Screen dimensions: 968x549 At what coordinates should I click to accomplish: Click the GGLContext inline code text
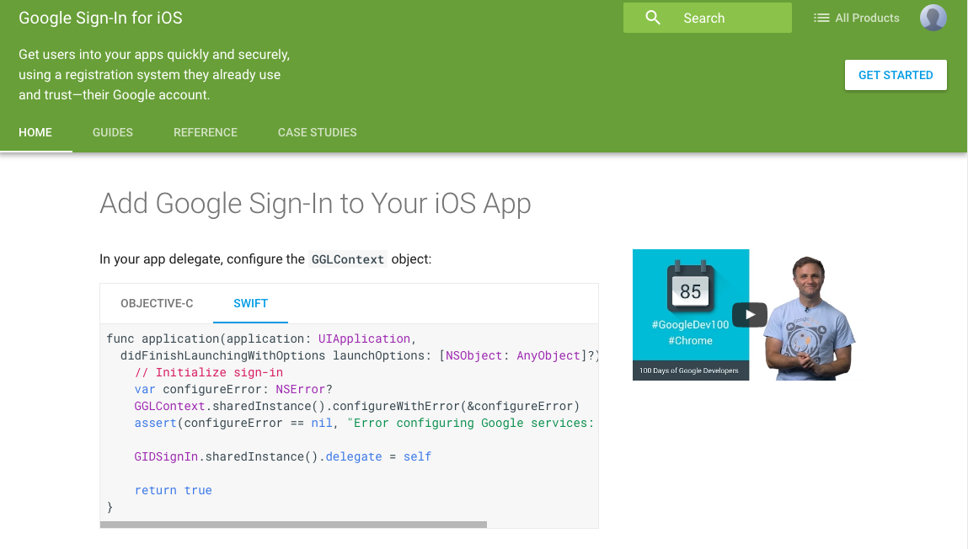pyautogui.click(x=348, y=259)
